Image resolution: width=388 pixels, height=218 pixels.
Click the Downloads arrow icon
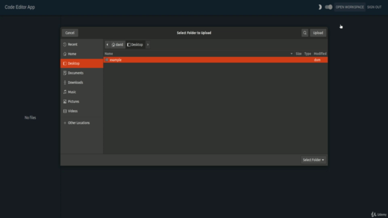pos(65,82)
